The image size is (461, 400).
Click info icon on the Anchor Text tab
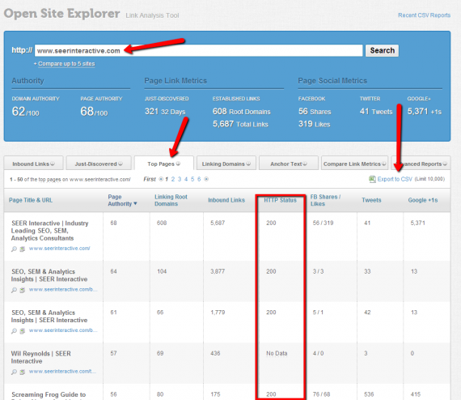305,164
